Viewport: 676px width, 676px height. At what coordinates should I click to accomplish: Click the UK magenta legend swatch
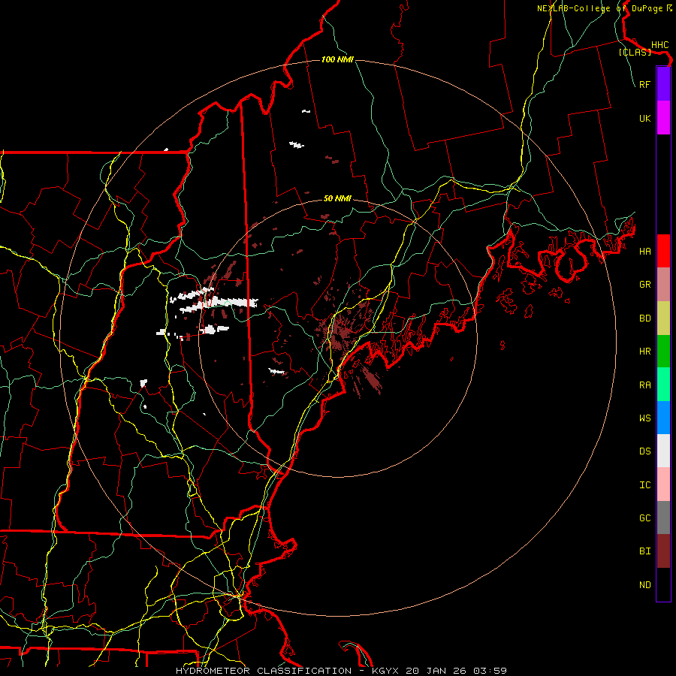(x=663, y=117)
